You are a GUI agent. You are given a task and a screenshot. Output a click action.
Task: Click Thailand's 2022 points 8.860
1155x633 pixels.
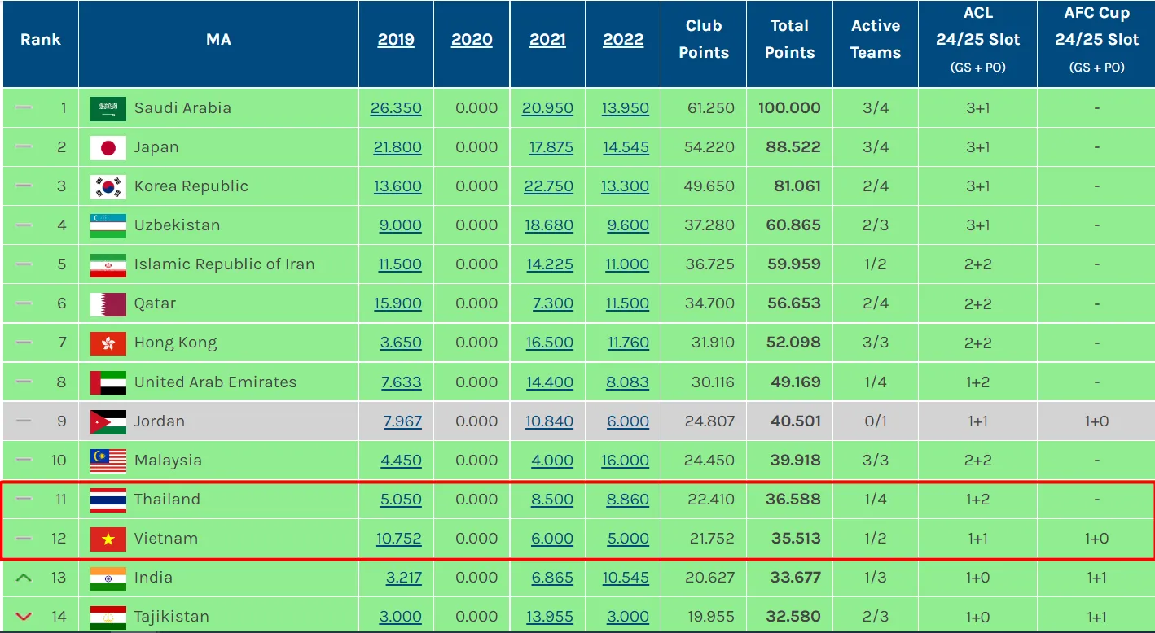pyautogui.click(x=627, y=500)
